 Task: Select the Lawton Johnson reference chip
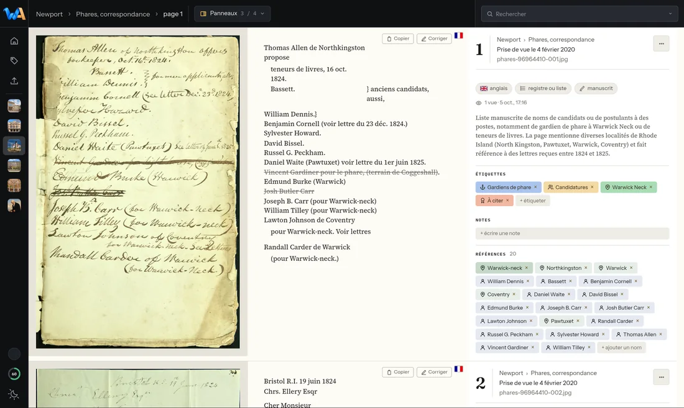[x=506, y=321]
